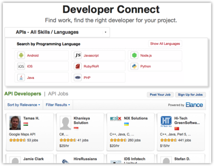The image size is (214, 166).
Task: Click Hungary flag under Tamas H.
Action: click(x=26, y=124)
